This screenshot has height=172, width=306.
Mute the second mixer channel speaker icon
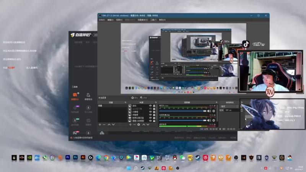209,120
